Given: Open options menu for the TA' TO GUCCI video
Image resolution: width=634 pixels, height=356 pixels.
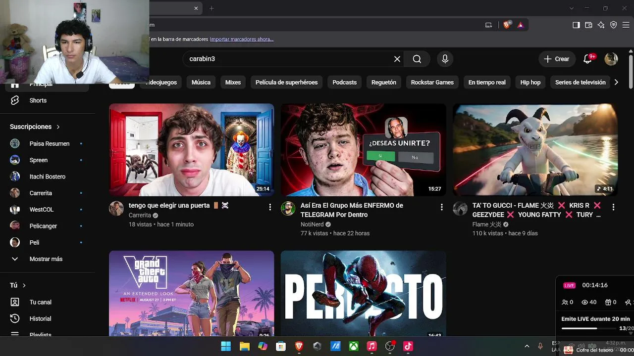Looking at the screenshot, I should (x=613, y=207).
